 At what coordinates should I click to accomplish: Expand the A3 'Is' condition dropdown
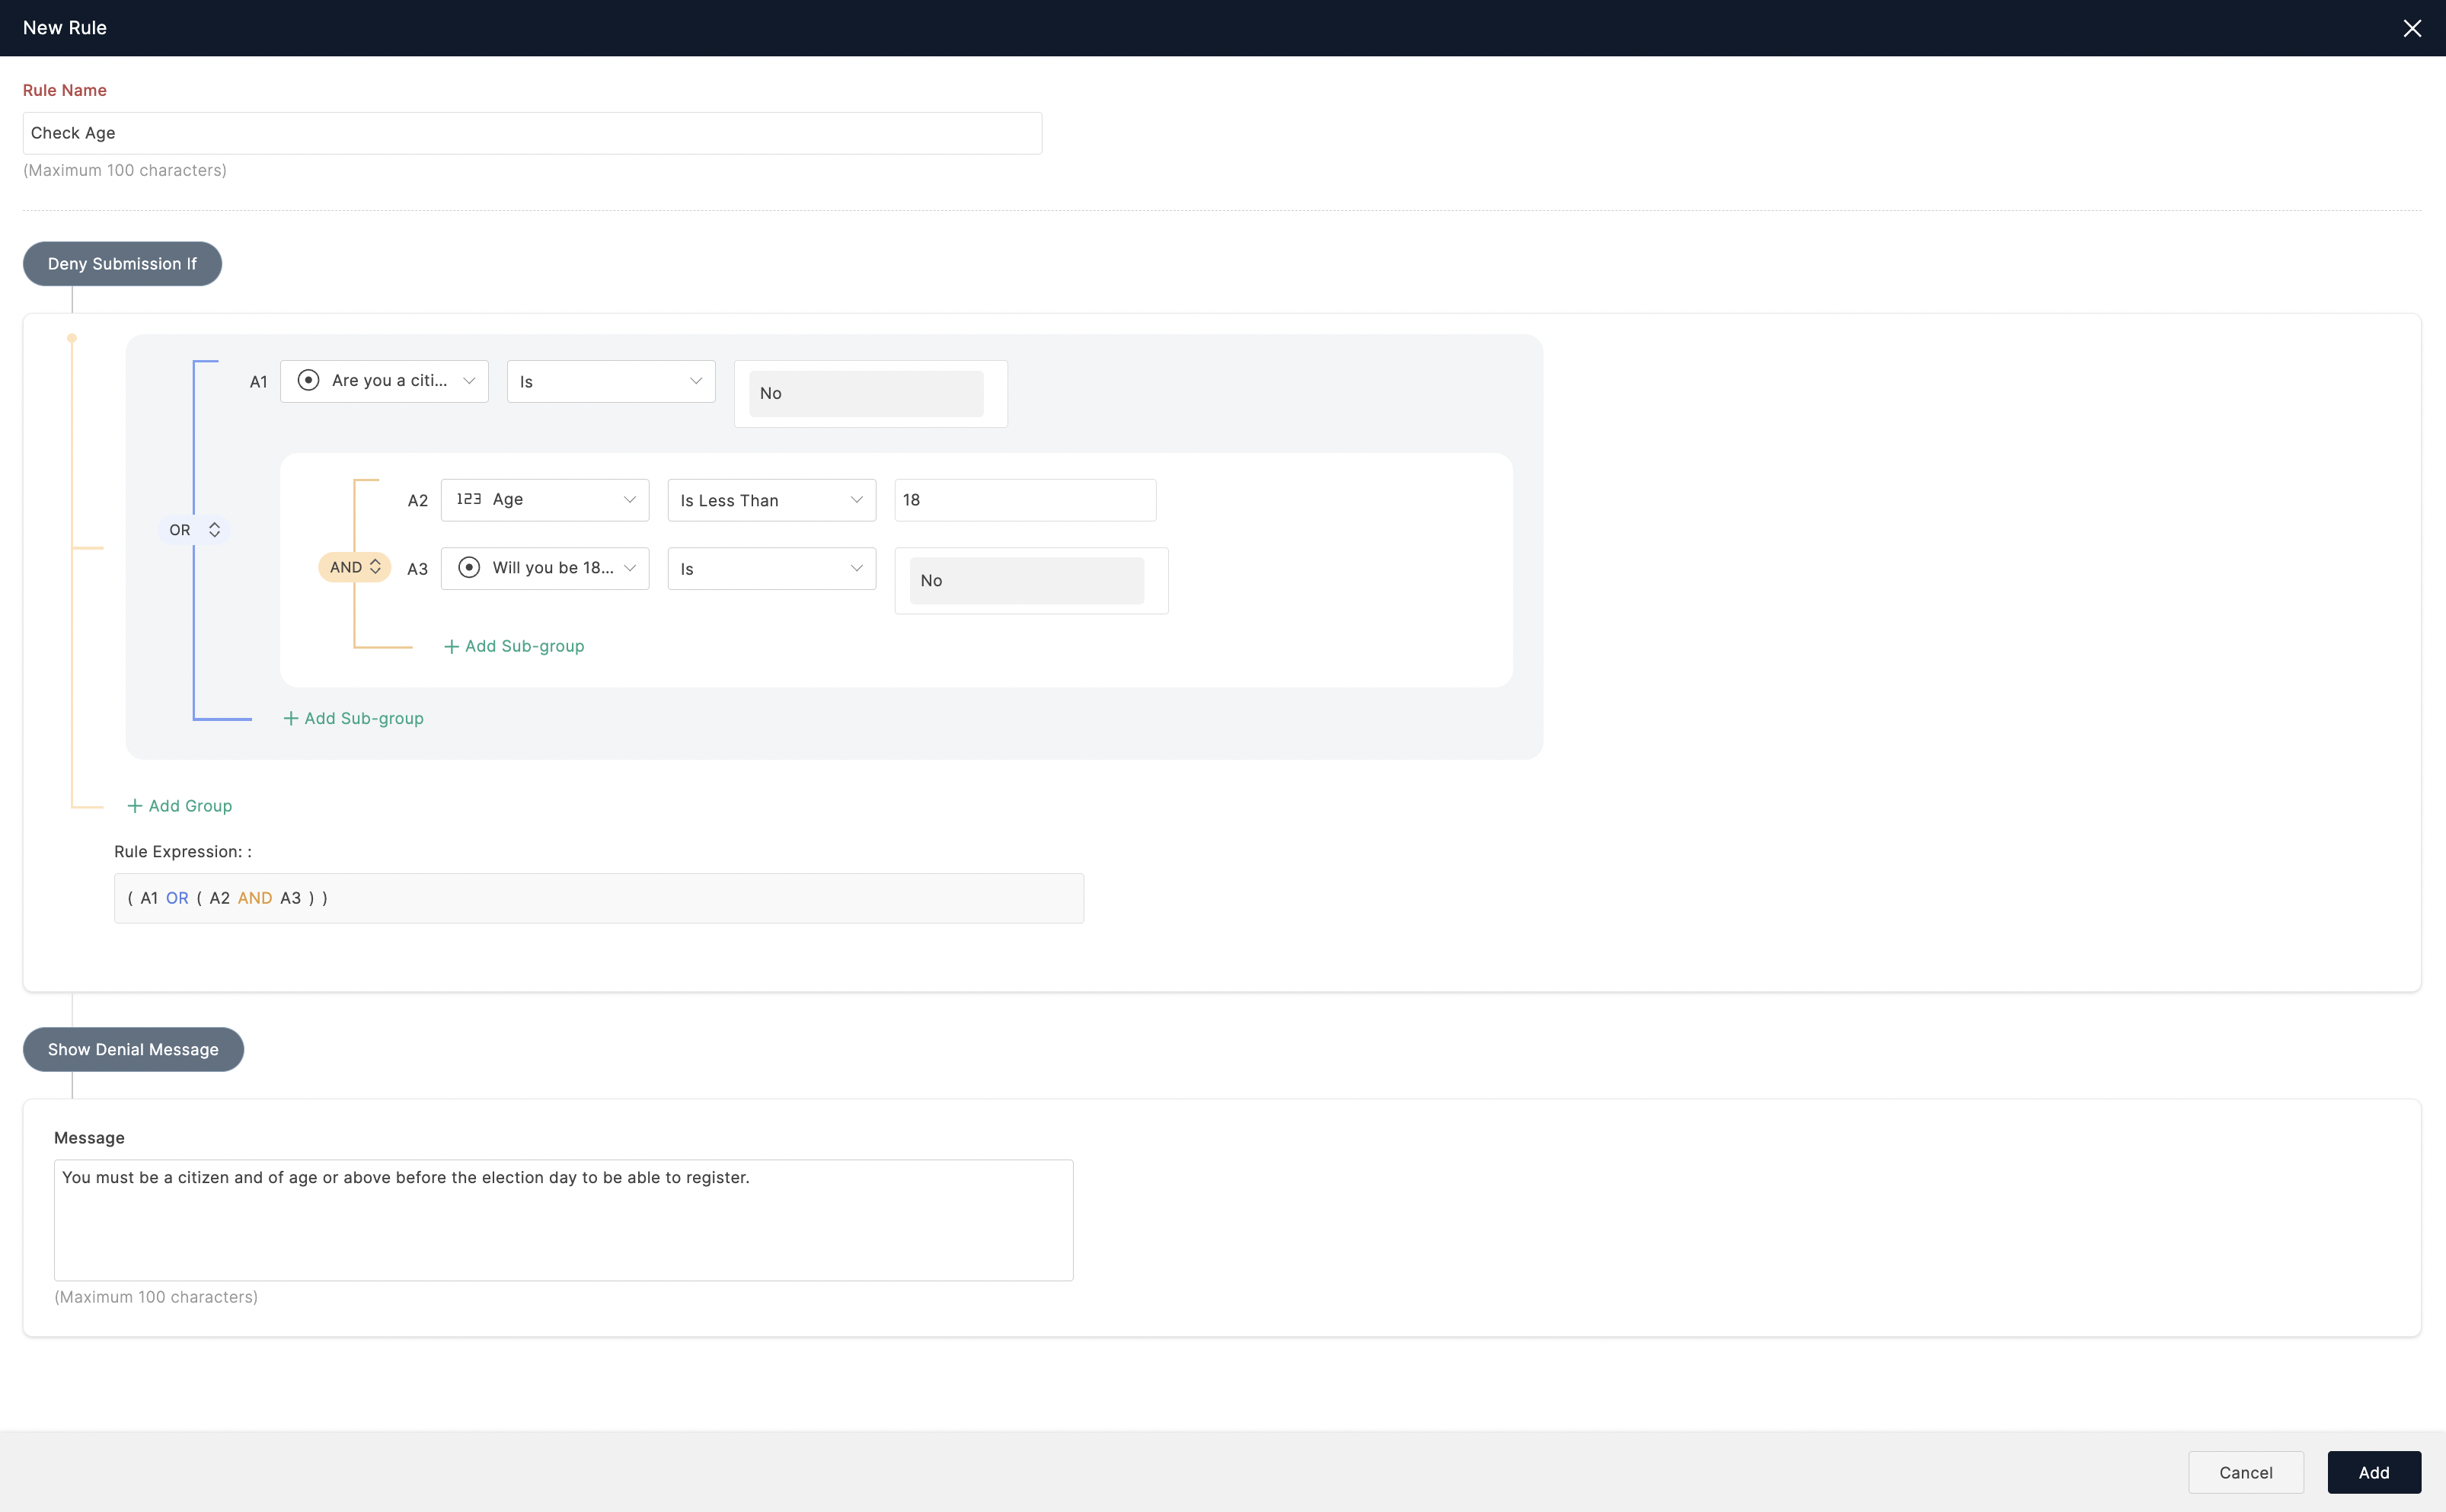771,568
